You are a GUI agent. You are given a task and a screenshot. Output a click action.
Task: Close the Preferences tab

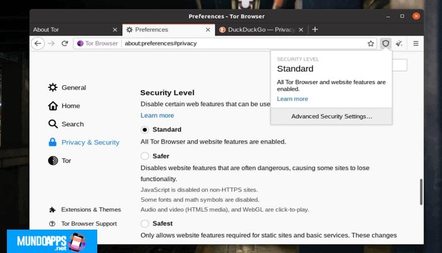click(208, 30)
